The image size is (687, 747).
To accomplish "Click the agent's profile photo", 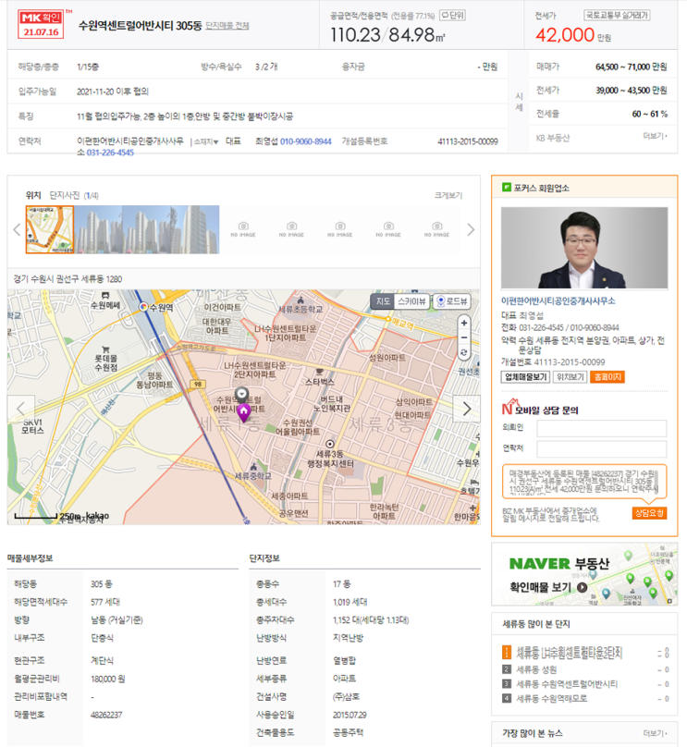I will pyautogui.click(x=584, y=248).
